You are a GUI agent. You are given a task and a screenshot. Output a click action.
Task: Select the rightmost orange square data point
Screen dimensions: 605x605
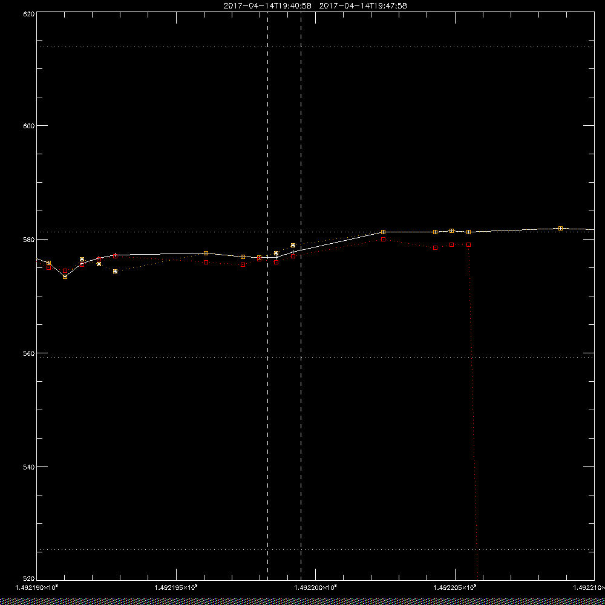pyautogui.click(x=561, y=229)
